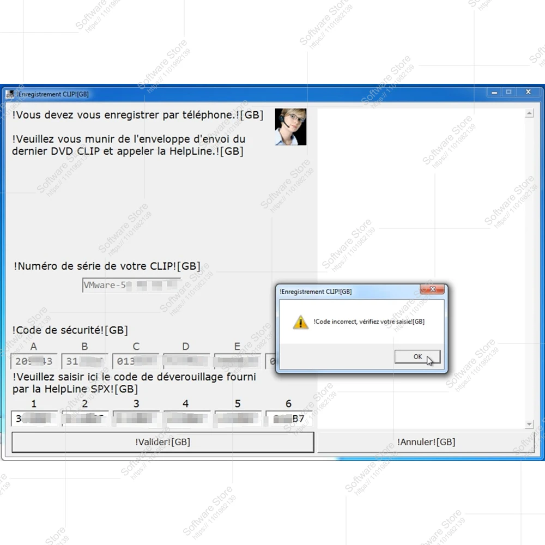Click the '!Numéro de série de votre CLIP!' label

[107, 266]
